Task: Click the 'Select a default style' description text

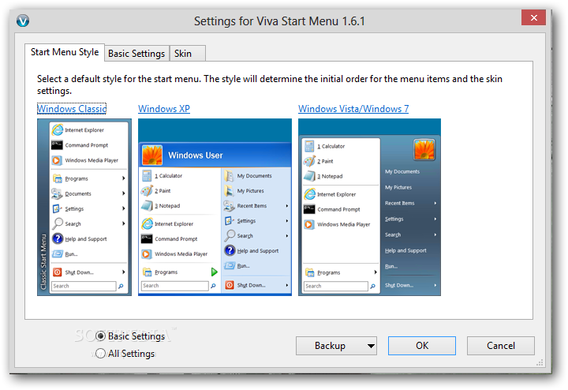Action: [x=270, y=84]
